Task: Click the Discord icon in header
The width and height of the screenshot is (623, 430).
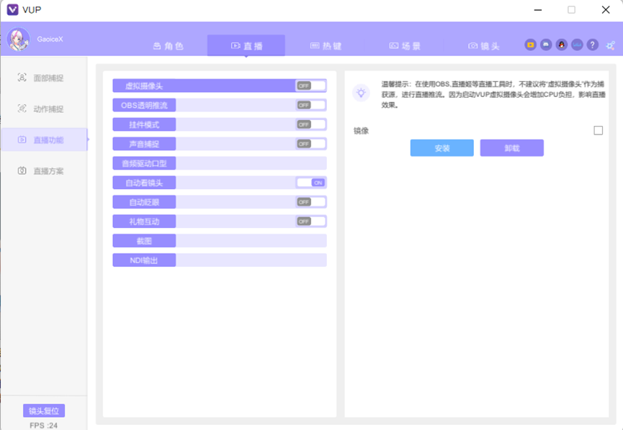Action: click(x=546, y=45)
